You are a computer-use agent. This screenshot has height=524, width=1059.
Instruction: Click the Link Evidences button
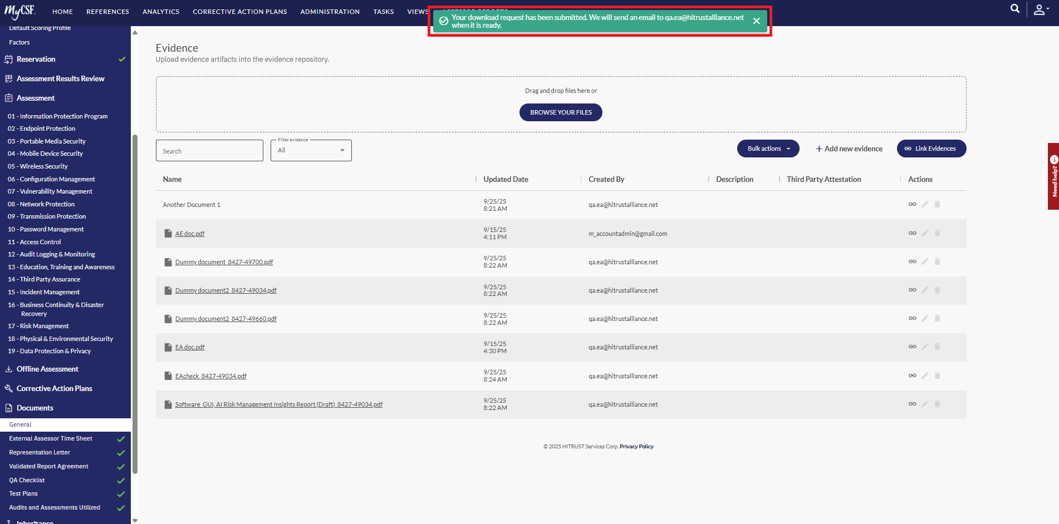click(931, 149)
